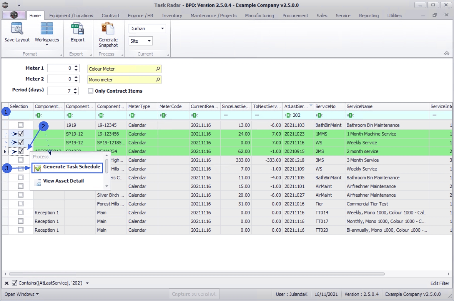The width and height of the screenshot is (454, 301).
Task: Click the Edit Filter link
Action: tap(439, 283)
